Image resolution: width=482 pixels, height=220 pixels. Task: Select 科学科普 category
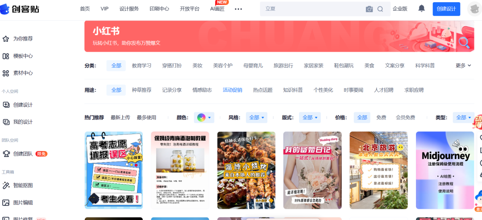425,65
